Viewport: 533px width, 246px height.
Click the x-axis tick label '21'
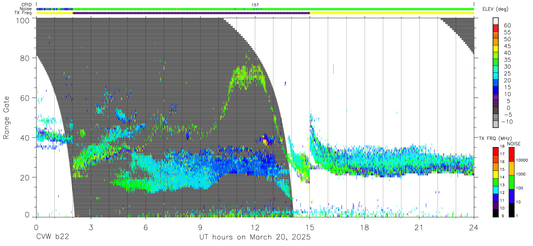419,227
